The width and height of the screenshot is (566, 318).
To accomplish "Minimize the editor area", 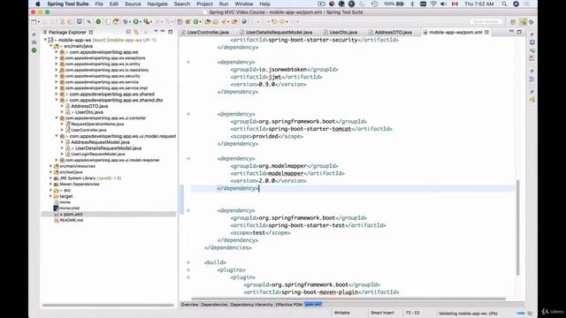I will tap(511, 32).
